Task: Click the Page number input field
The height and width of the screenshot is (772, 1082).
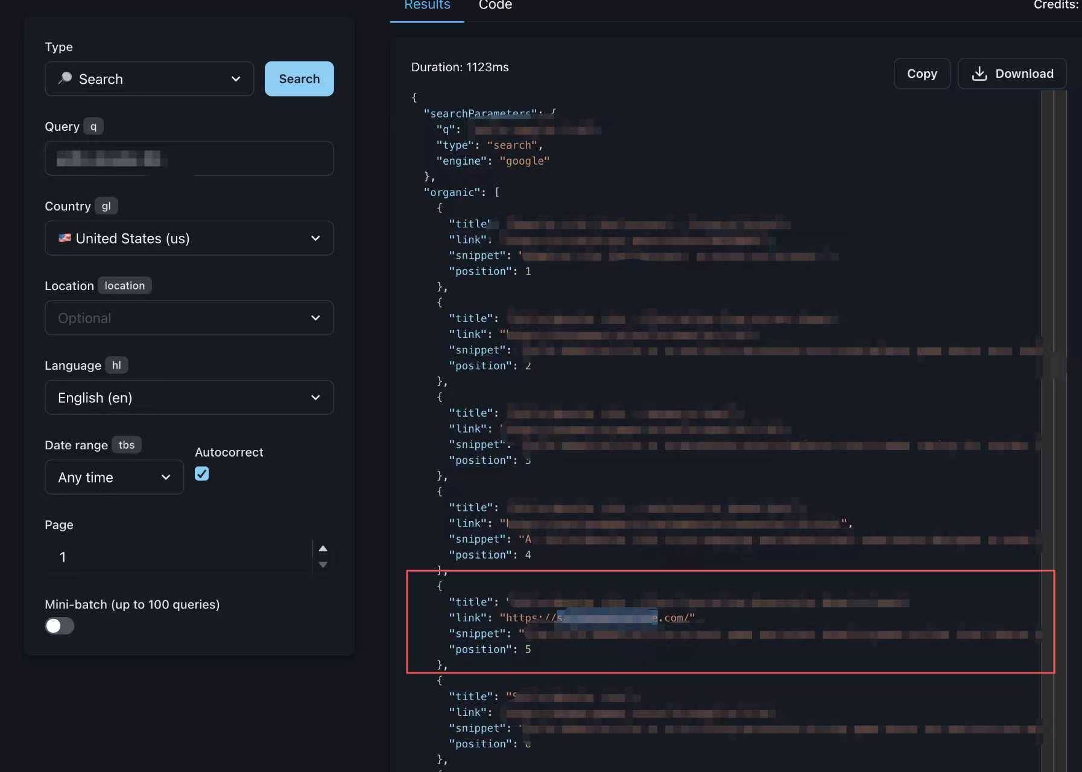Action: coord(178,557)
